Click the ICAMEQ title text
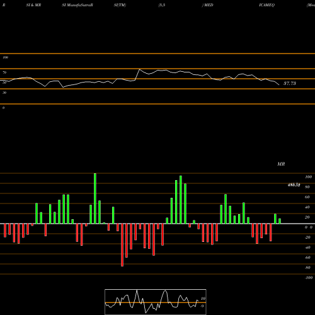 click(x=266, y=5)
